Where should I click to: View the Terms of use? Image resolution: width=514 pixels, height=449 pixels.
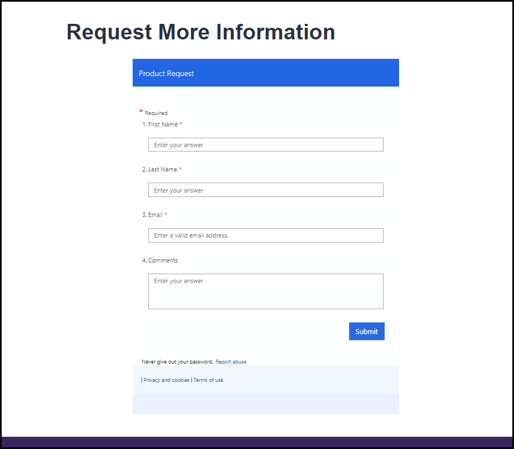point(208,380)
